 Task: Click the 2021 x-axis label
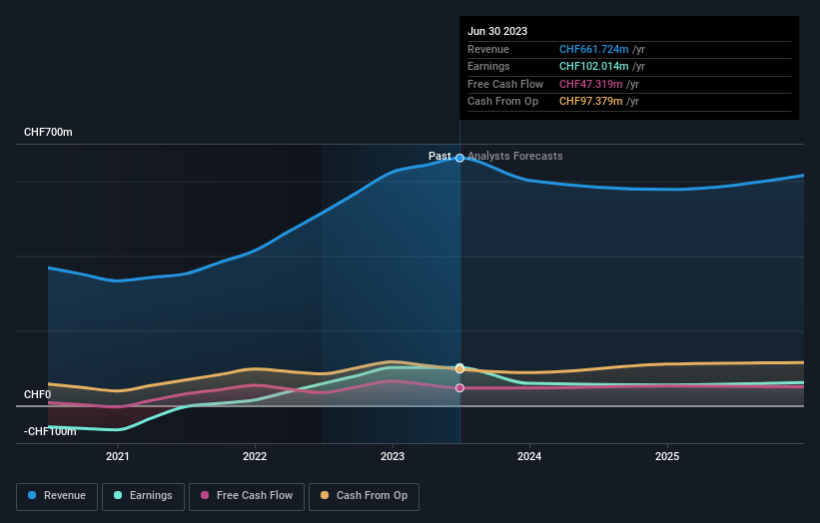pos(118,456)
